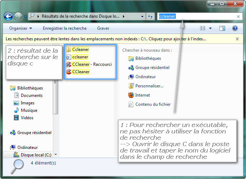
Task: Click the '4 élément(s)' status text
Action: [x=43, y=163]
